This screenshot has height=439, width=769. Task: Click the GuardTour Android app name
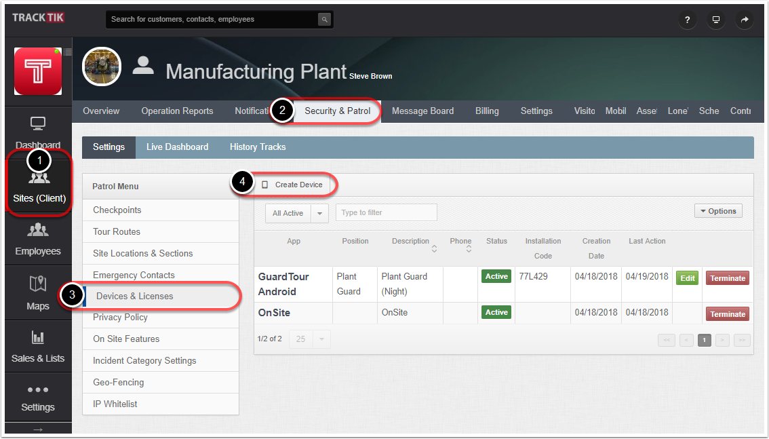click(x=283, y=284)
